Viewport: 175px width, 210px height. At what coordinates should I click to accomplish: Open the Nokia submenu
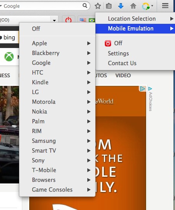click(57, 112)
